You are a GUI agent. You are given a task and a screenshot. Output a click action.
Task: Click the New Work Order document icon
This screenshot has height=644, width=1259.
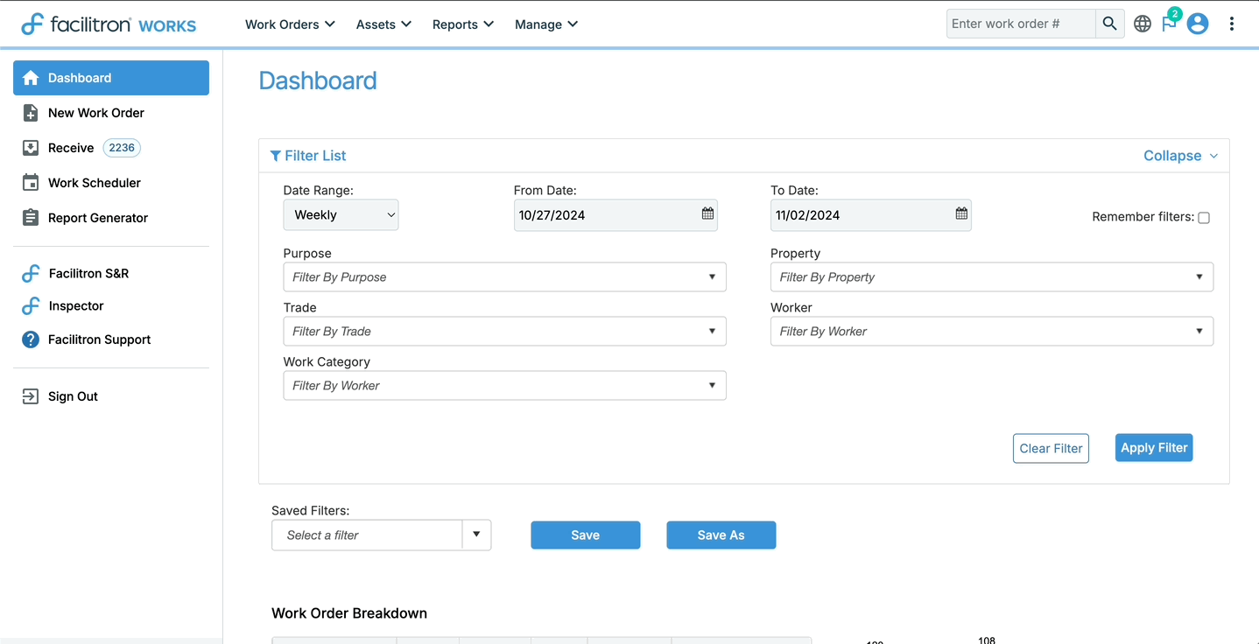coord(31,113)
